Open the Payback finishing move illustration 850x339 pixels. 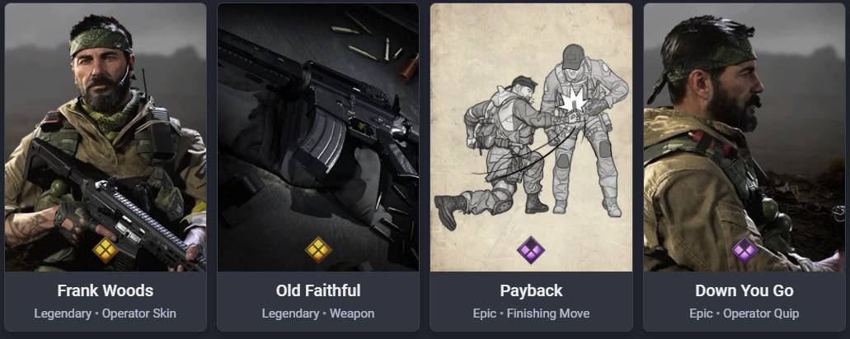click(x=531, y=137)
